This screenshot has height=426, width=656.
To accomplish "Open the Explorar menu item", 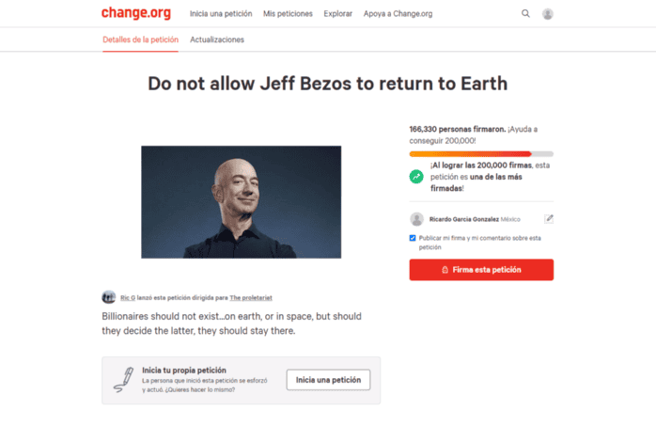I will point(338,14).
